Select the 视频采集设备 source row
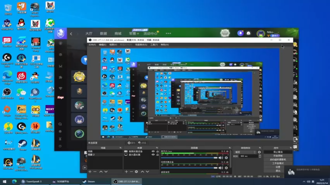The height and width of the screenshot is (185, 330). (x=141, y=151)
